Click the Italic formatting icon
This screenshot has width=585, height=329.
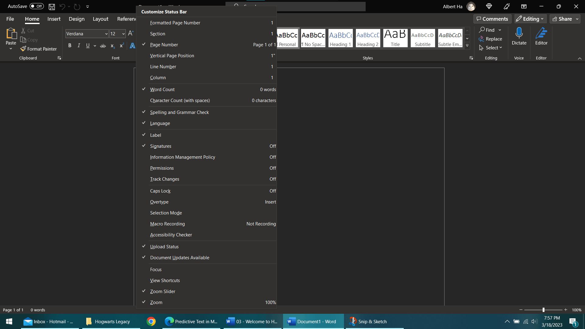[79, 46]
